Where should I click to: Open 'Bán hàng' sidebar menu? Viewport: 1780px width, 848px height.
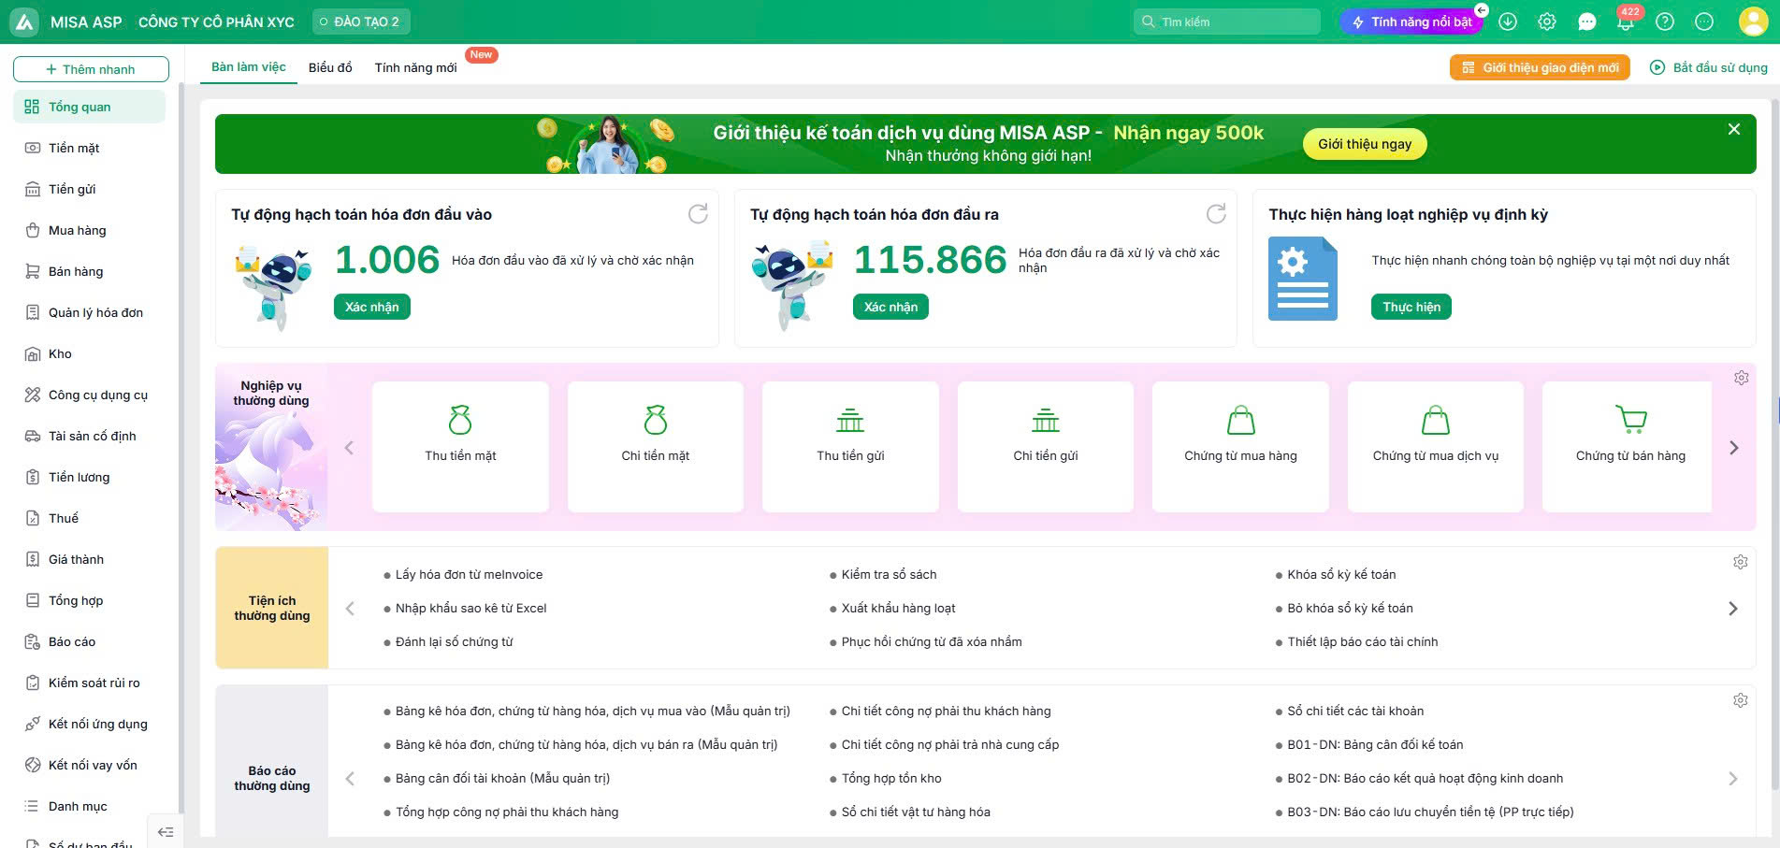[x=90, y=271]
